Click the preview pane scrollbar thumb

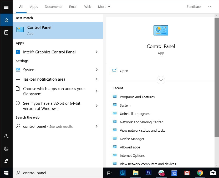pos(216,77)
